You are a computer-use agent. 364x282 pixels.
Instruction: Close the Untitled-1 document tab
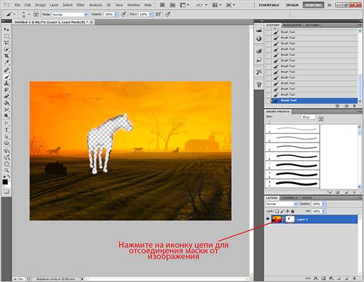pos(92,22)
